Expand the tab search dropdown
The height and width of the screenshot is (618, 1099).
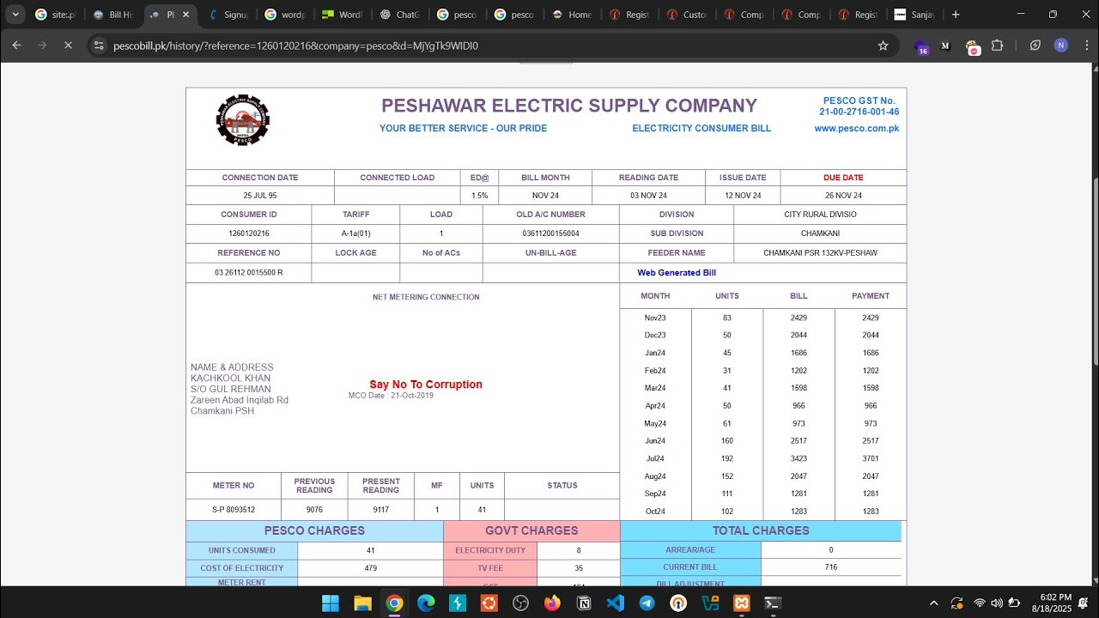(x=15, y=15)
